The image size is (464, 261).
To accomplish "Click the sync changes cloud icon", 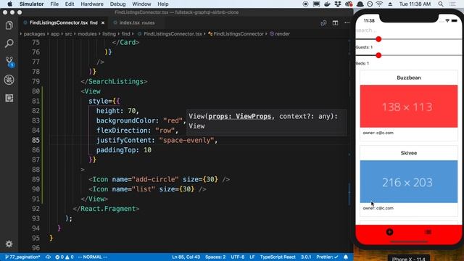I will click(48, 257).
